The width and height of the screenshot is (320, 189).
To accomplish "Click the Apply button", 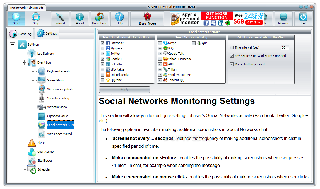I will (124, 89).
